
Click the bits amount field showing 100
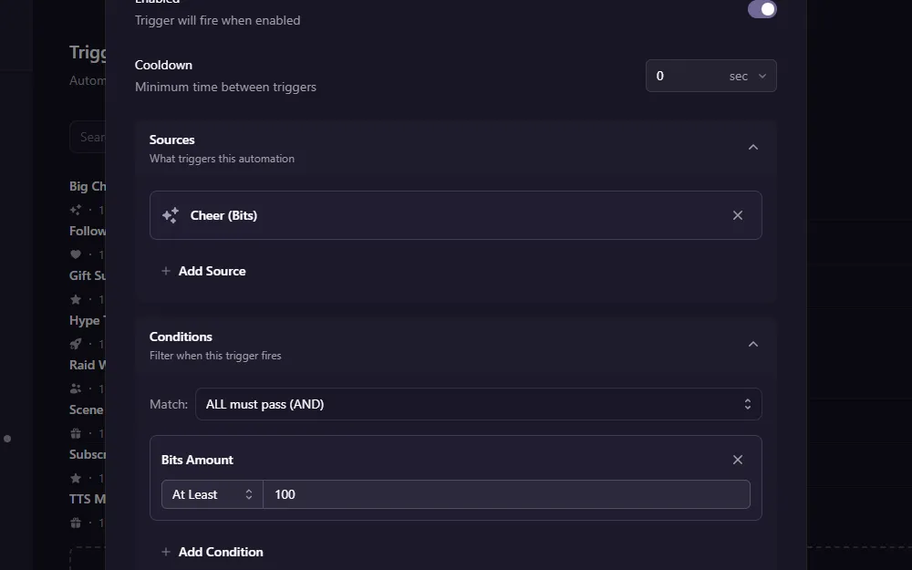pos(507,493)
